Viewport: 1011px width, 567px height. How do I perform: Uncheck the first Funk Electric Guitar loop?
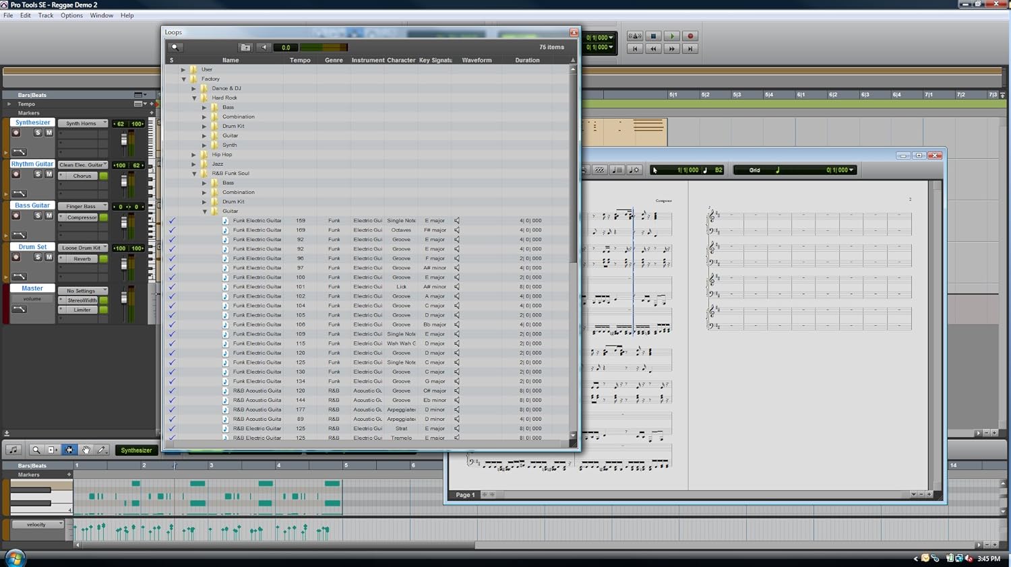click(171, 220)
